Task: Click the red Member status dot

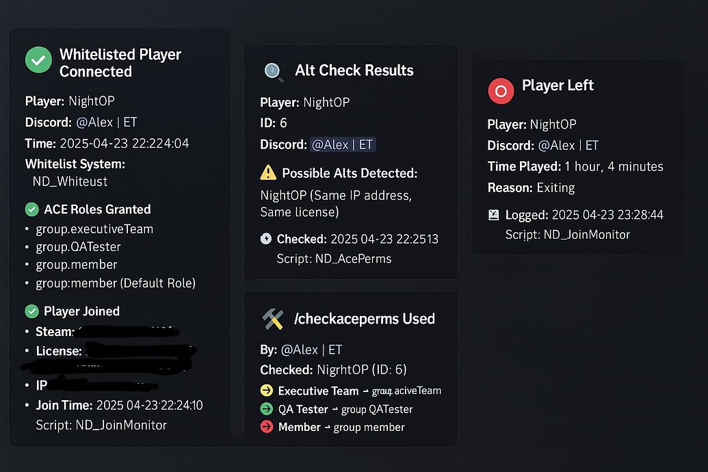Action: [266, 426]
